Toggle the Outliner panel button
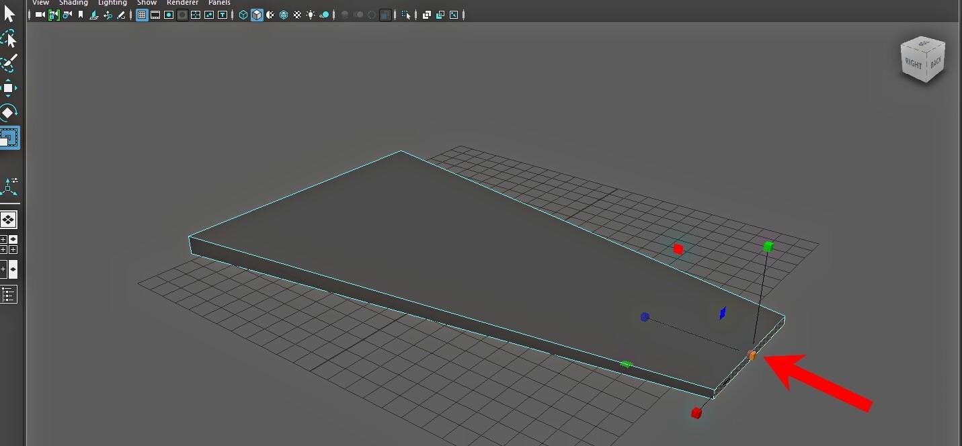962x446 pixels. pos(9,294)
